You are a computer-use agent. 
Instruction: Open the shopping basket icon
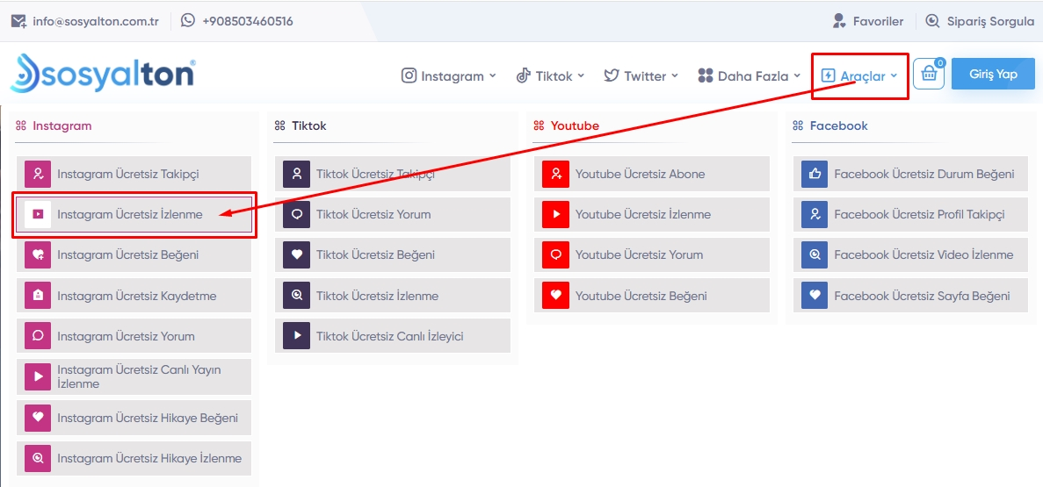[x=929, y=74]
